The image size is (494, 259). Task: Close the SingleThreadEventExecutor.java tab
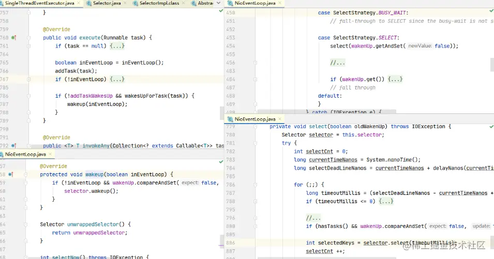point(79,3)
